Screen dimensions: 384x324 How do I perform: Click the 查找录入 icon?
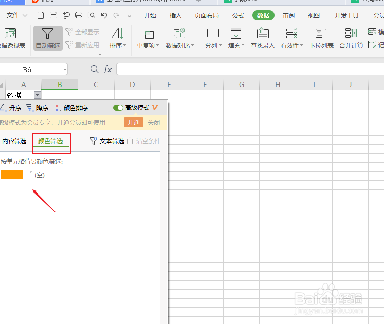[x=263, y=33]
